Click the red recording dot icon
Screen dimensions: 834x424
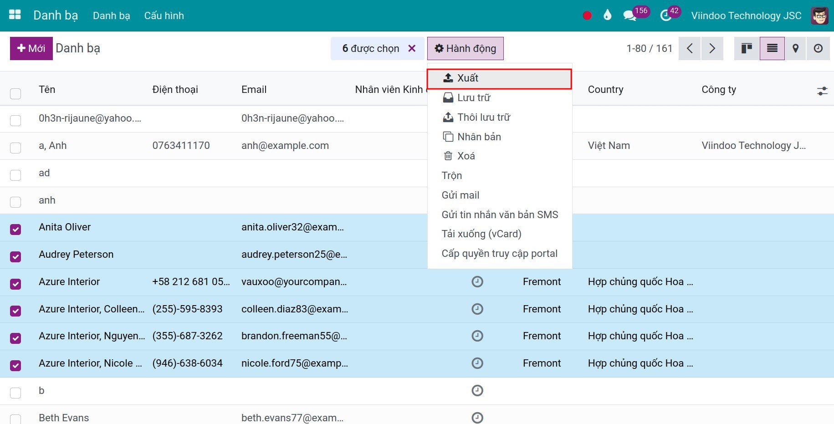pos(587,15)
